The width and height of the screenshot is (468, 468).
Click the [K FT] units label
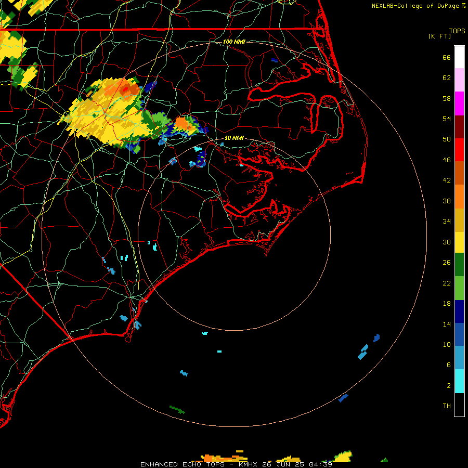439,36
